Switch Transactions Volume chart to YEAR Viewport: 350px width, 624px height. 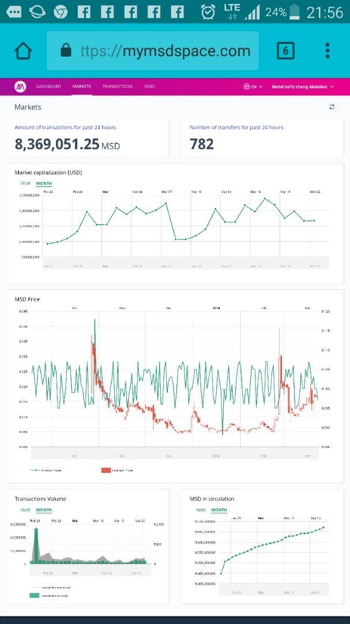[25, 510]
